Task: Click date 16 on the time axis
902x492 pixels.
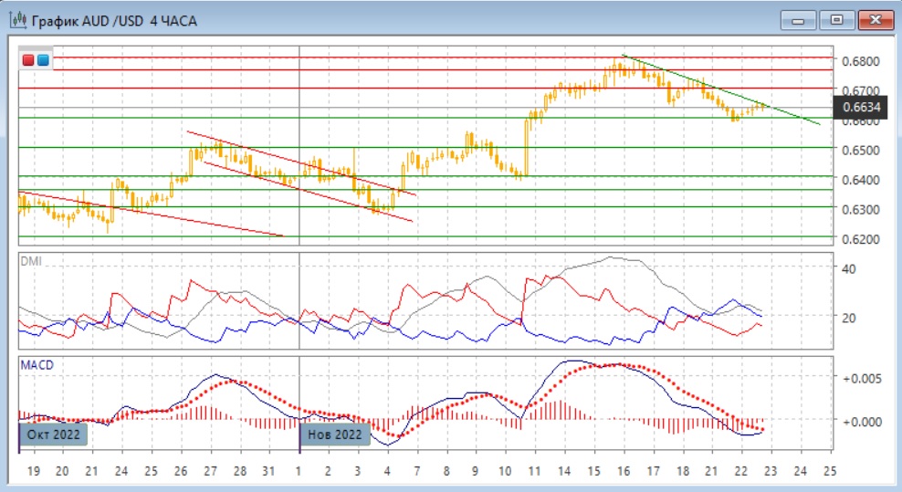Action: 624,472
